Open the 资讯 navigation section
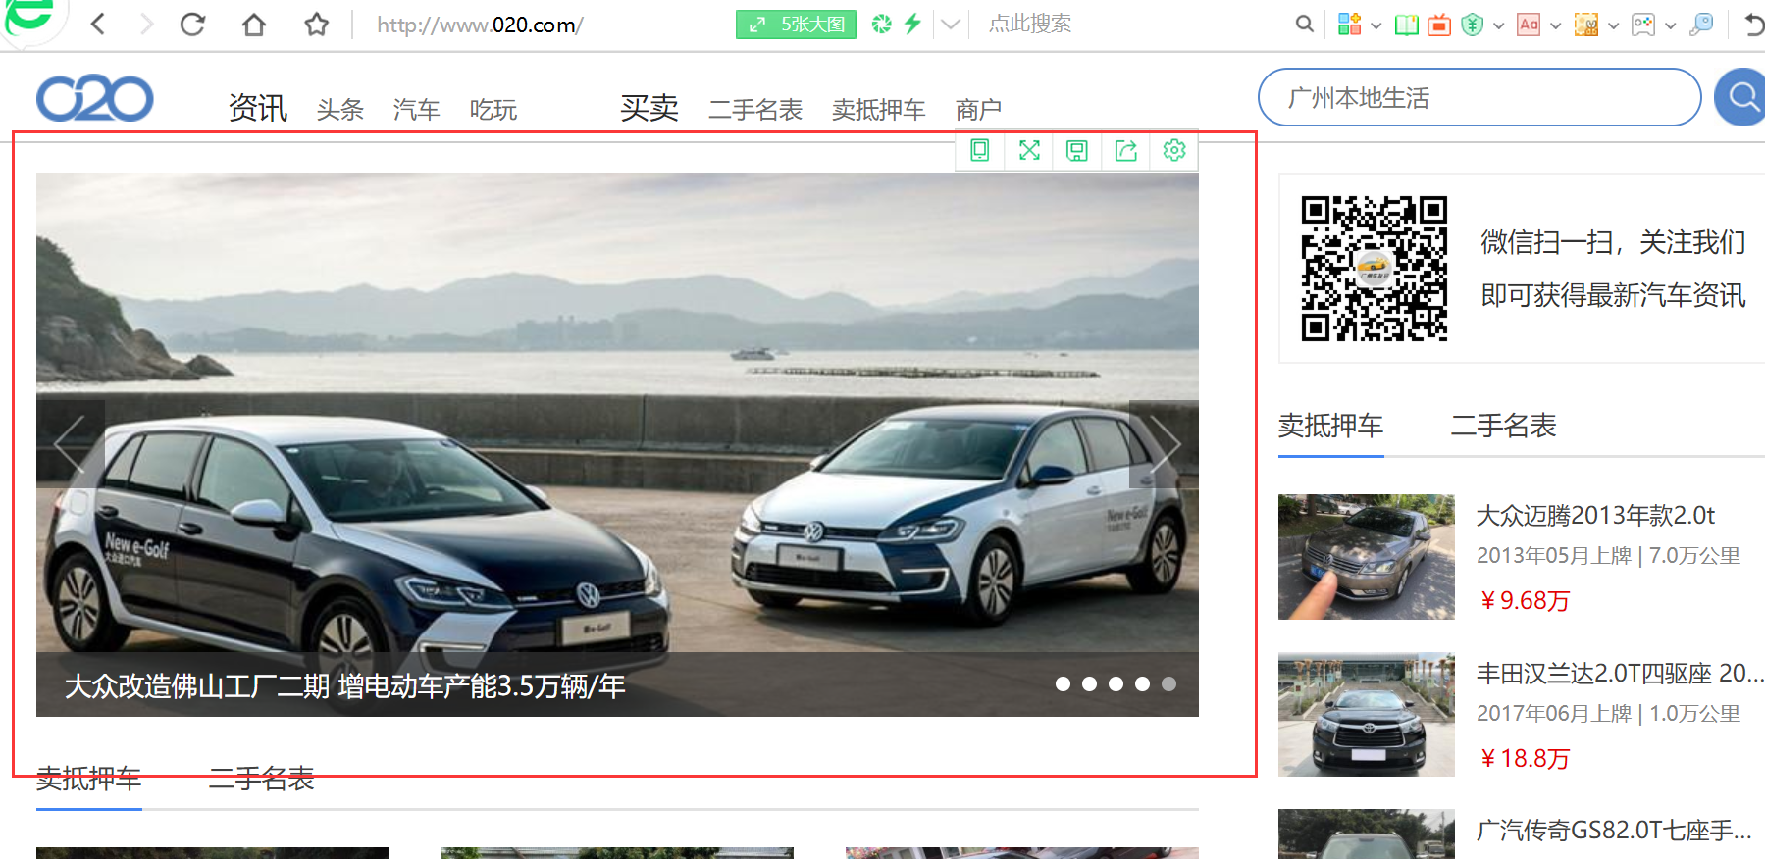The width and height of the screenshot is (1765, 859). pos(258,108)
